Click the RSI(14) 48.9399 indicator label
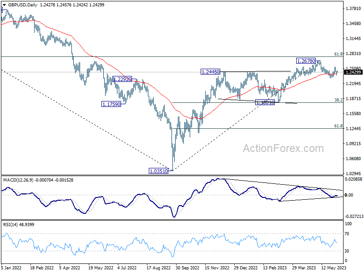Viewport: 364px width, 273px height. [x=19, y=225]
